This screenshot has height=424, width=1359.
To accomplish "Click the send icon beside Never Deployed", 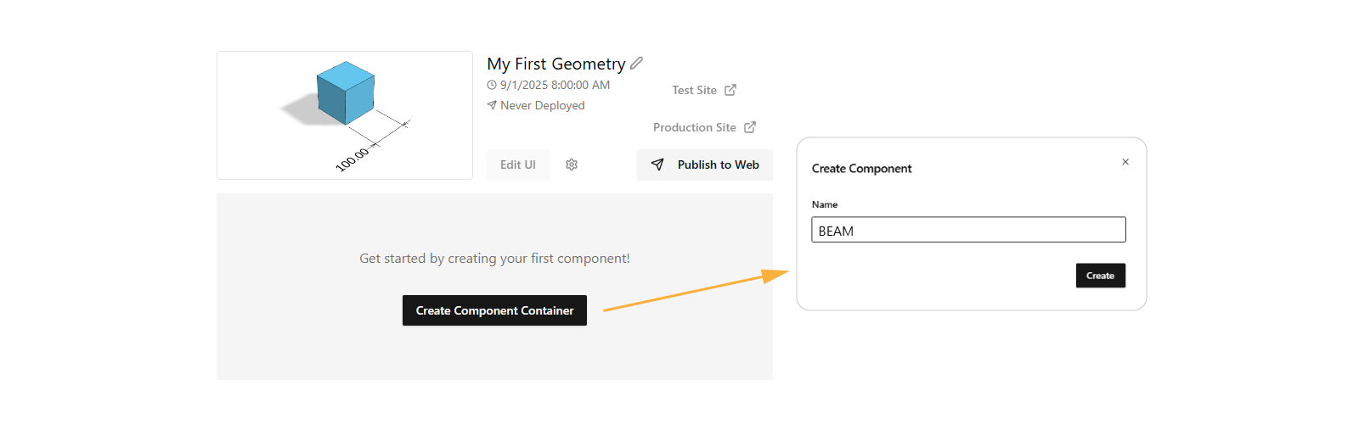I will tap(491, 105).
